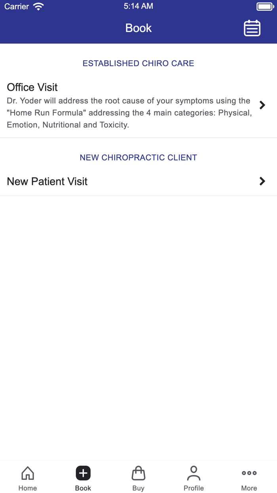Open the Office Visit booking entry
This screenshot has width=277, height=493.
point(131,105)
